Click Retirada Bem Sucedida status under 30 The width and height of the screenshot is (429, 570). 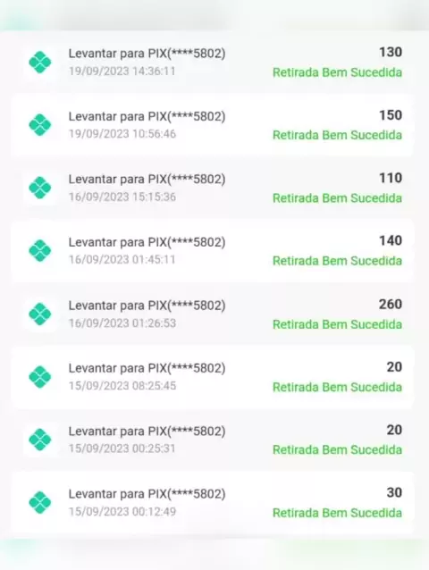coord(337,513)
